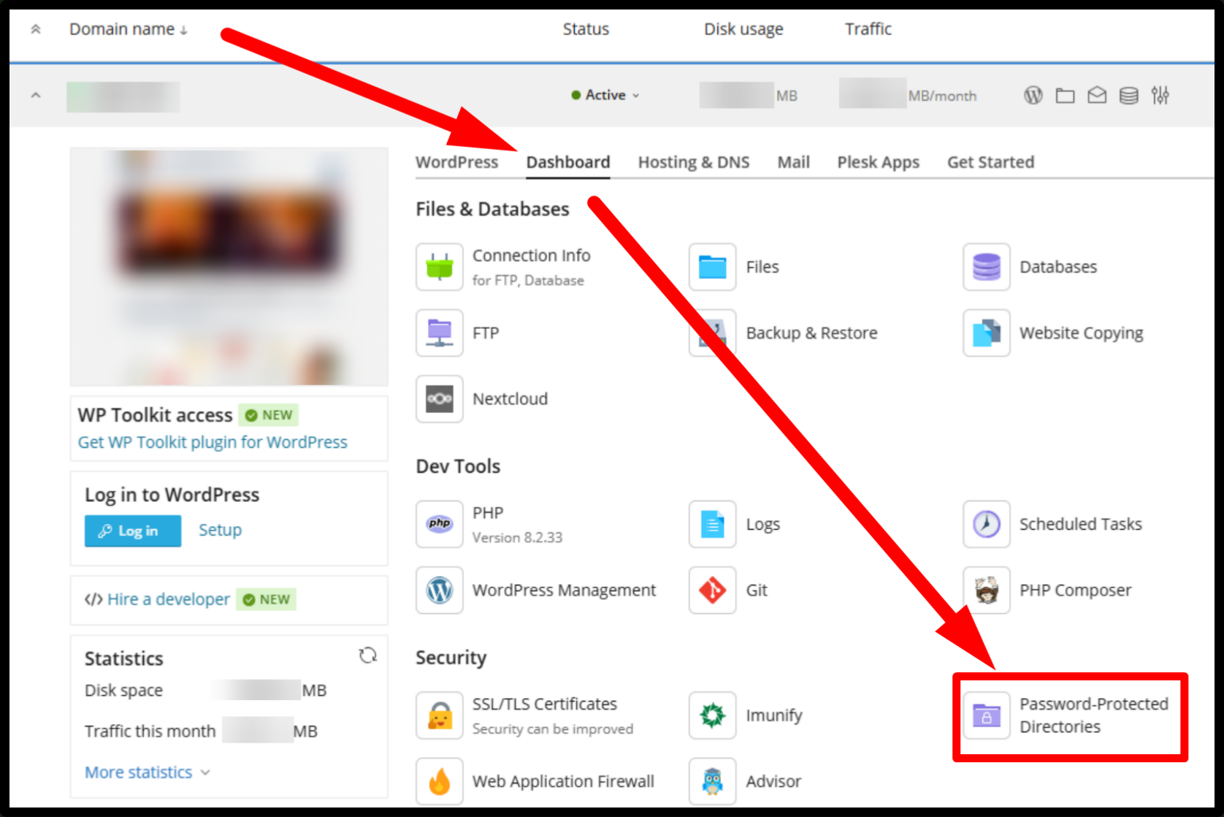Screen dimensions: 1224x817
Task: Click the WordPress Log in button
Action: pos(133,531)
